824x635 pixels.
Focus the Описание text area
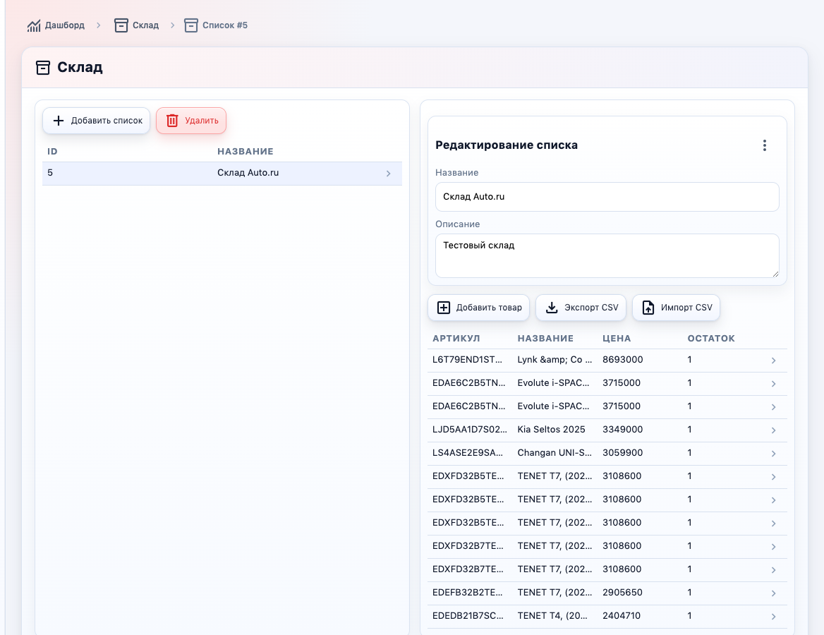click(x=607, y=255)
